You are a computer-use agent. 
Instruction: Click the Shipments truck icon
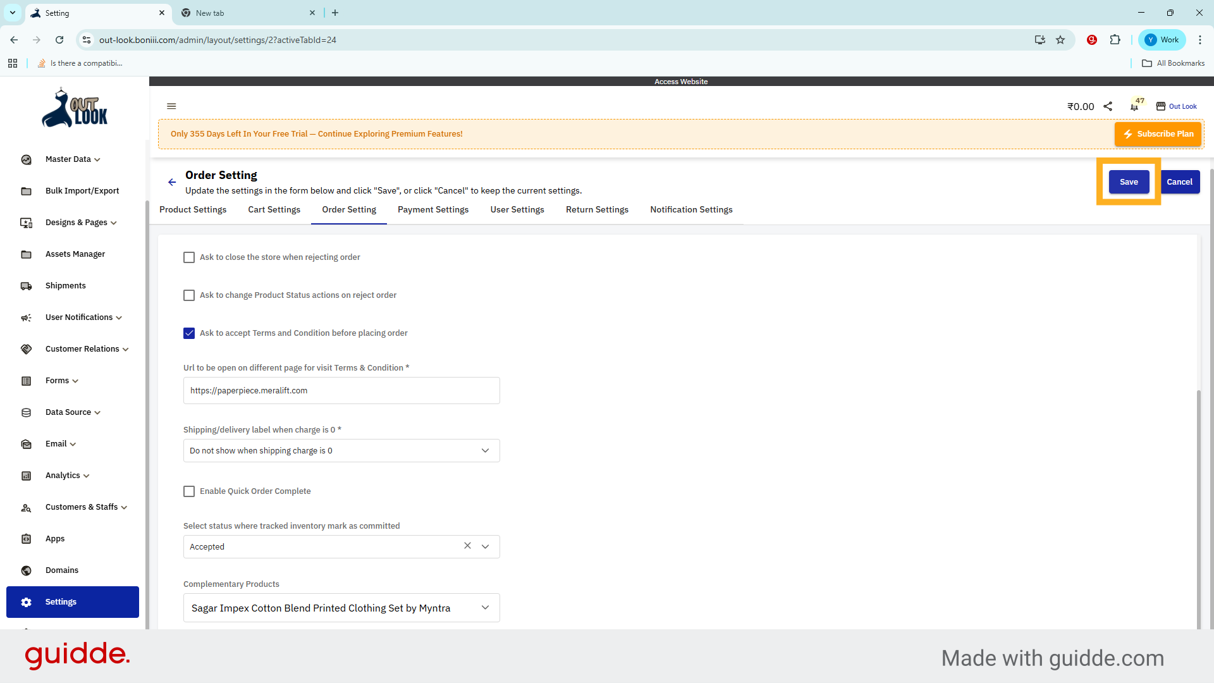(x=27, y=286)
